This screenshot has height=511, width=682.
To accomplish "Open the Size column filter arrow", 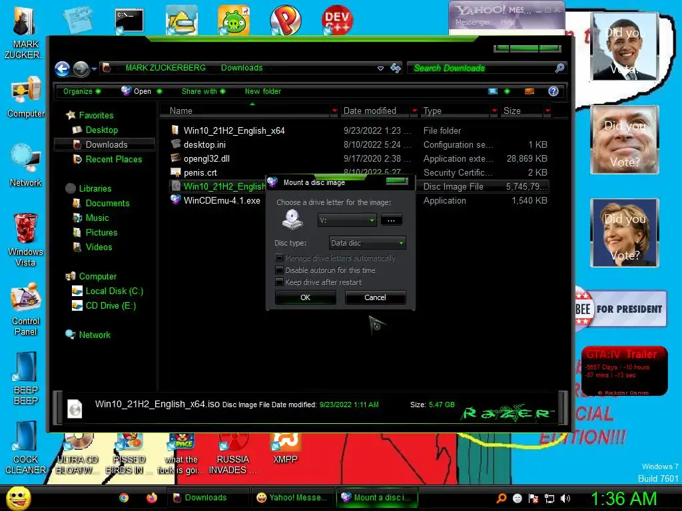I will click(547, 111).
